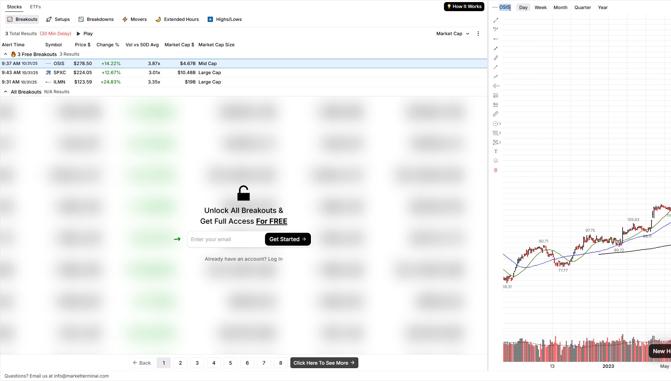The height and width of the screenshot is (381, 671).
Task: Open Extended Hours scans
Action: pos(177,19)
